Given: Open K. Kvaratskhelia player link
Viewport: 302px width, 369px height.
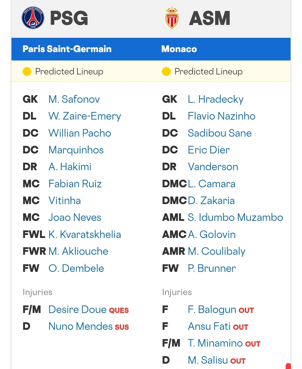Looking at the screenshot, I should pos(85,234).
